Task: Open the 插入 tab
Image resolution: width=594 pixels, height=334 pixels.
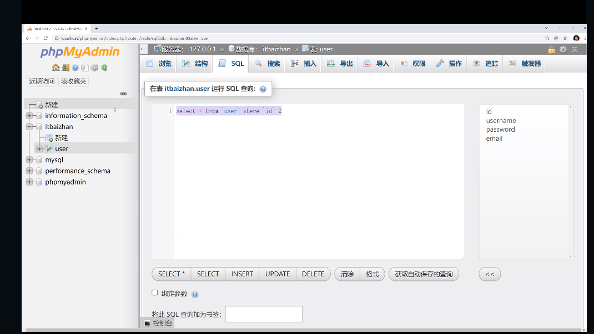Action: click(304, 64)
